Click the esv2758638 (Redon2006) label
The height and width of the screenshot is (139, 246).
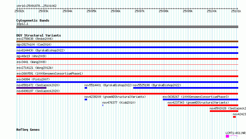[35, 39]
